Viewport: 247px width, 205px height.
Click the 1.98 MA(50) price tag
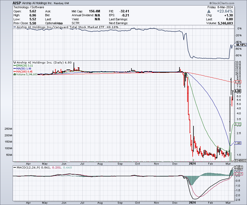[x=238, y=143]
